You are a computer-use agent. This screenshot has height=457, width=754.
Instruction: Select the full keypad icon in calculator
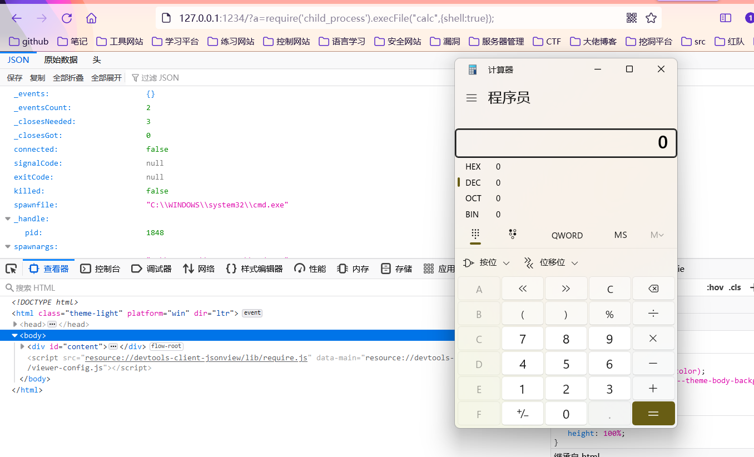(475, 235)
